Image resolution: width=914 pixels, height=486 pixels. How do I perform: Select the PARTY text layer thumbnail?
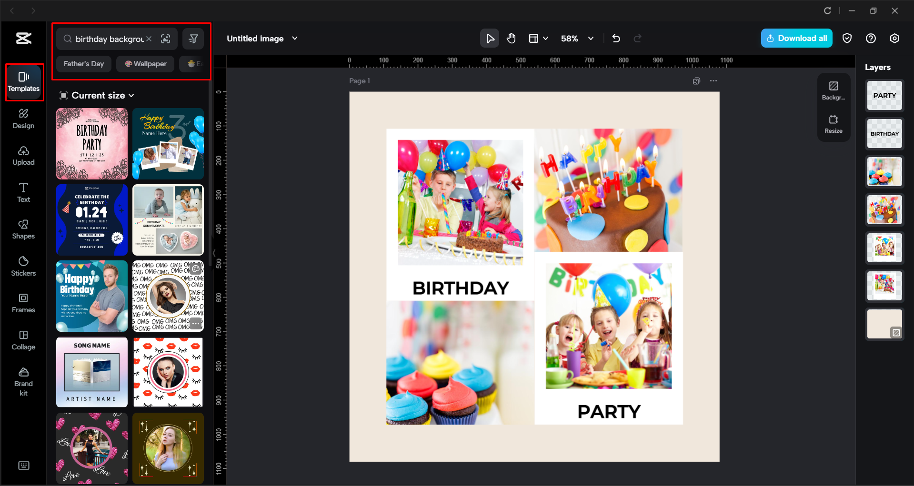884,96
